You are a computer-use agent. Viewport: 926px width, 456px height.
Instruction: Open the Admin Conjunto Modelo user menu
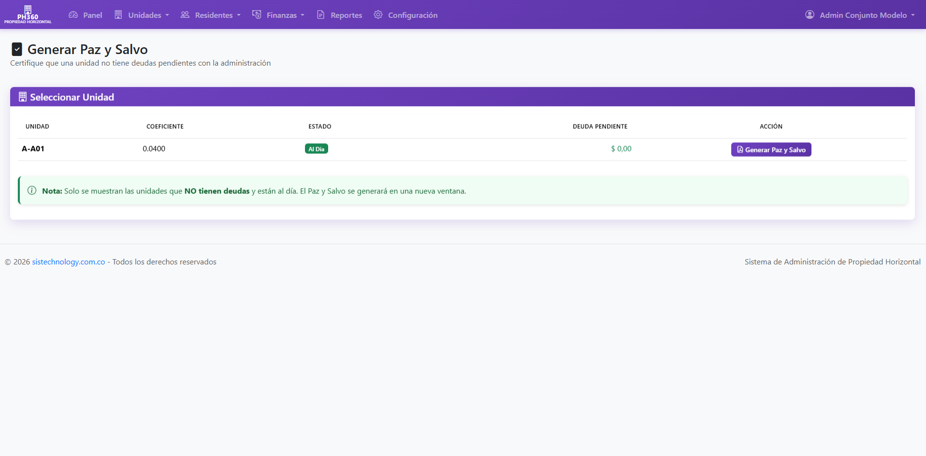[x=860, y=15]
